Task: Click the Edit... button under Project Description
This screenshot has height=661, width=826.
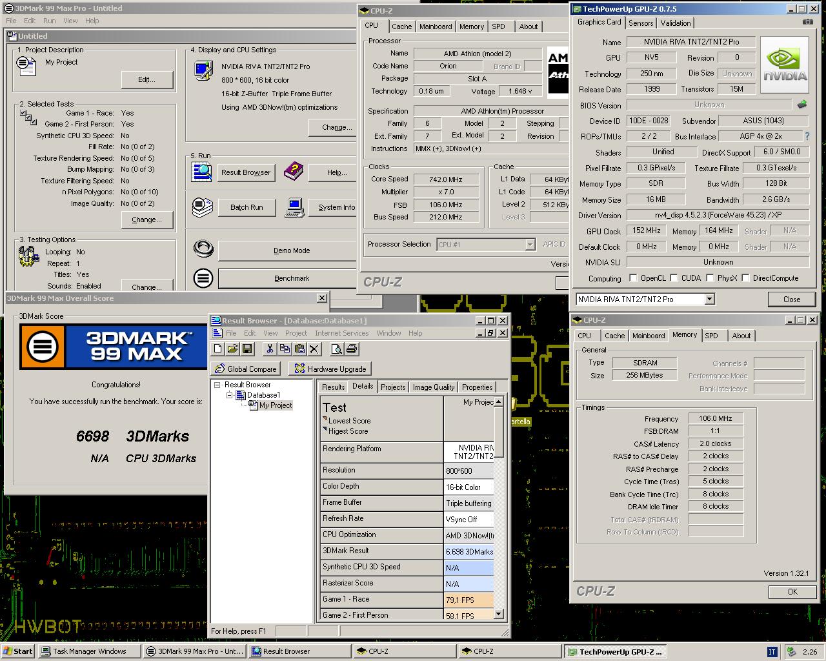Action: 147,79
